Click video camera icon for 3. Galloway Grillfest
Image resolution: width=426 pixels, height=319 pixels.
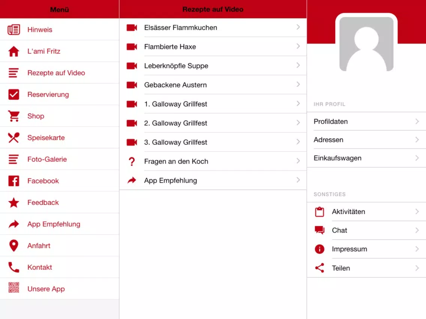[132, 142]
